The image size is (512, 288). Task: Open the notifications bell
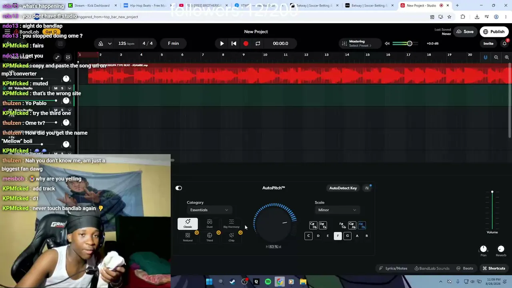click(x=504, y=43)
